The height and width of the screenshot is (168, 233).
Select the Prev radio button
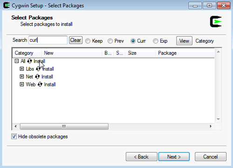point(110,41)
